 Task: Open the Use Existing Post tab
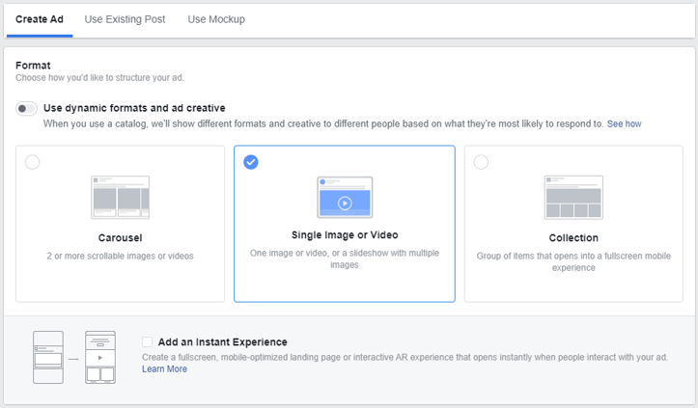click(x=125, y=19)
